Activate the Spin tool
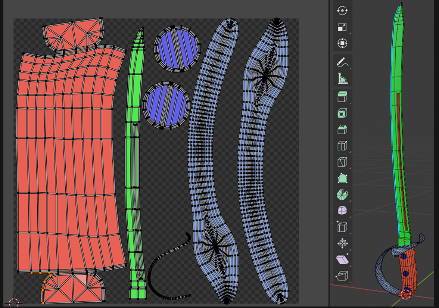 [342, 195]
